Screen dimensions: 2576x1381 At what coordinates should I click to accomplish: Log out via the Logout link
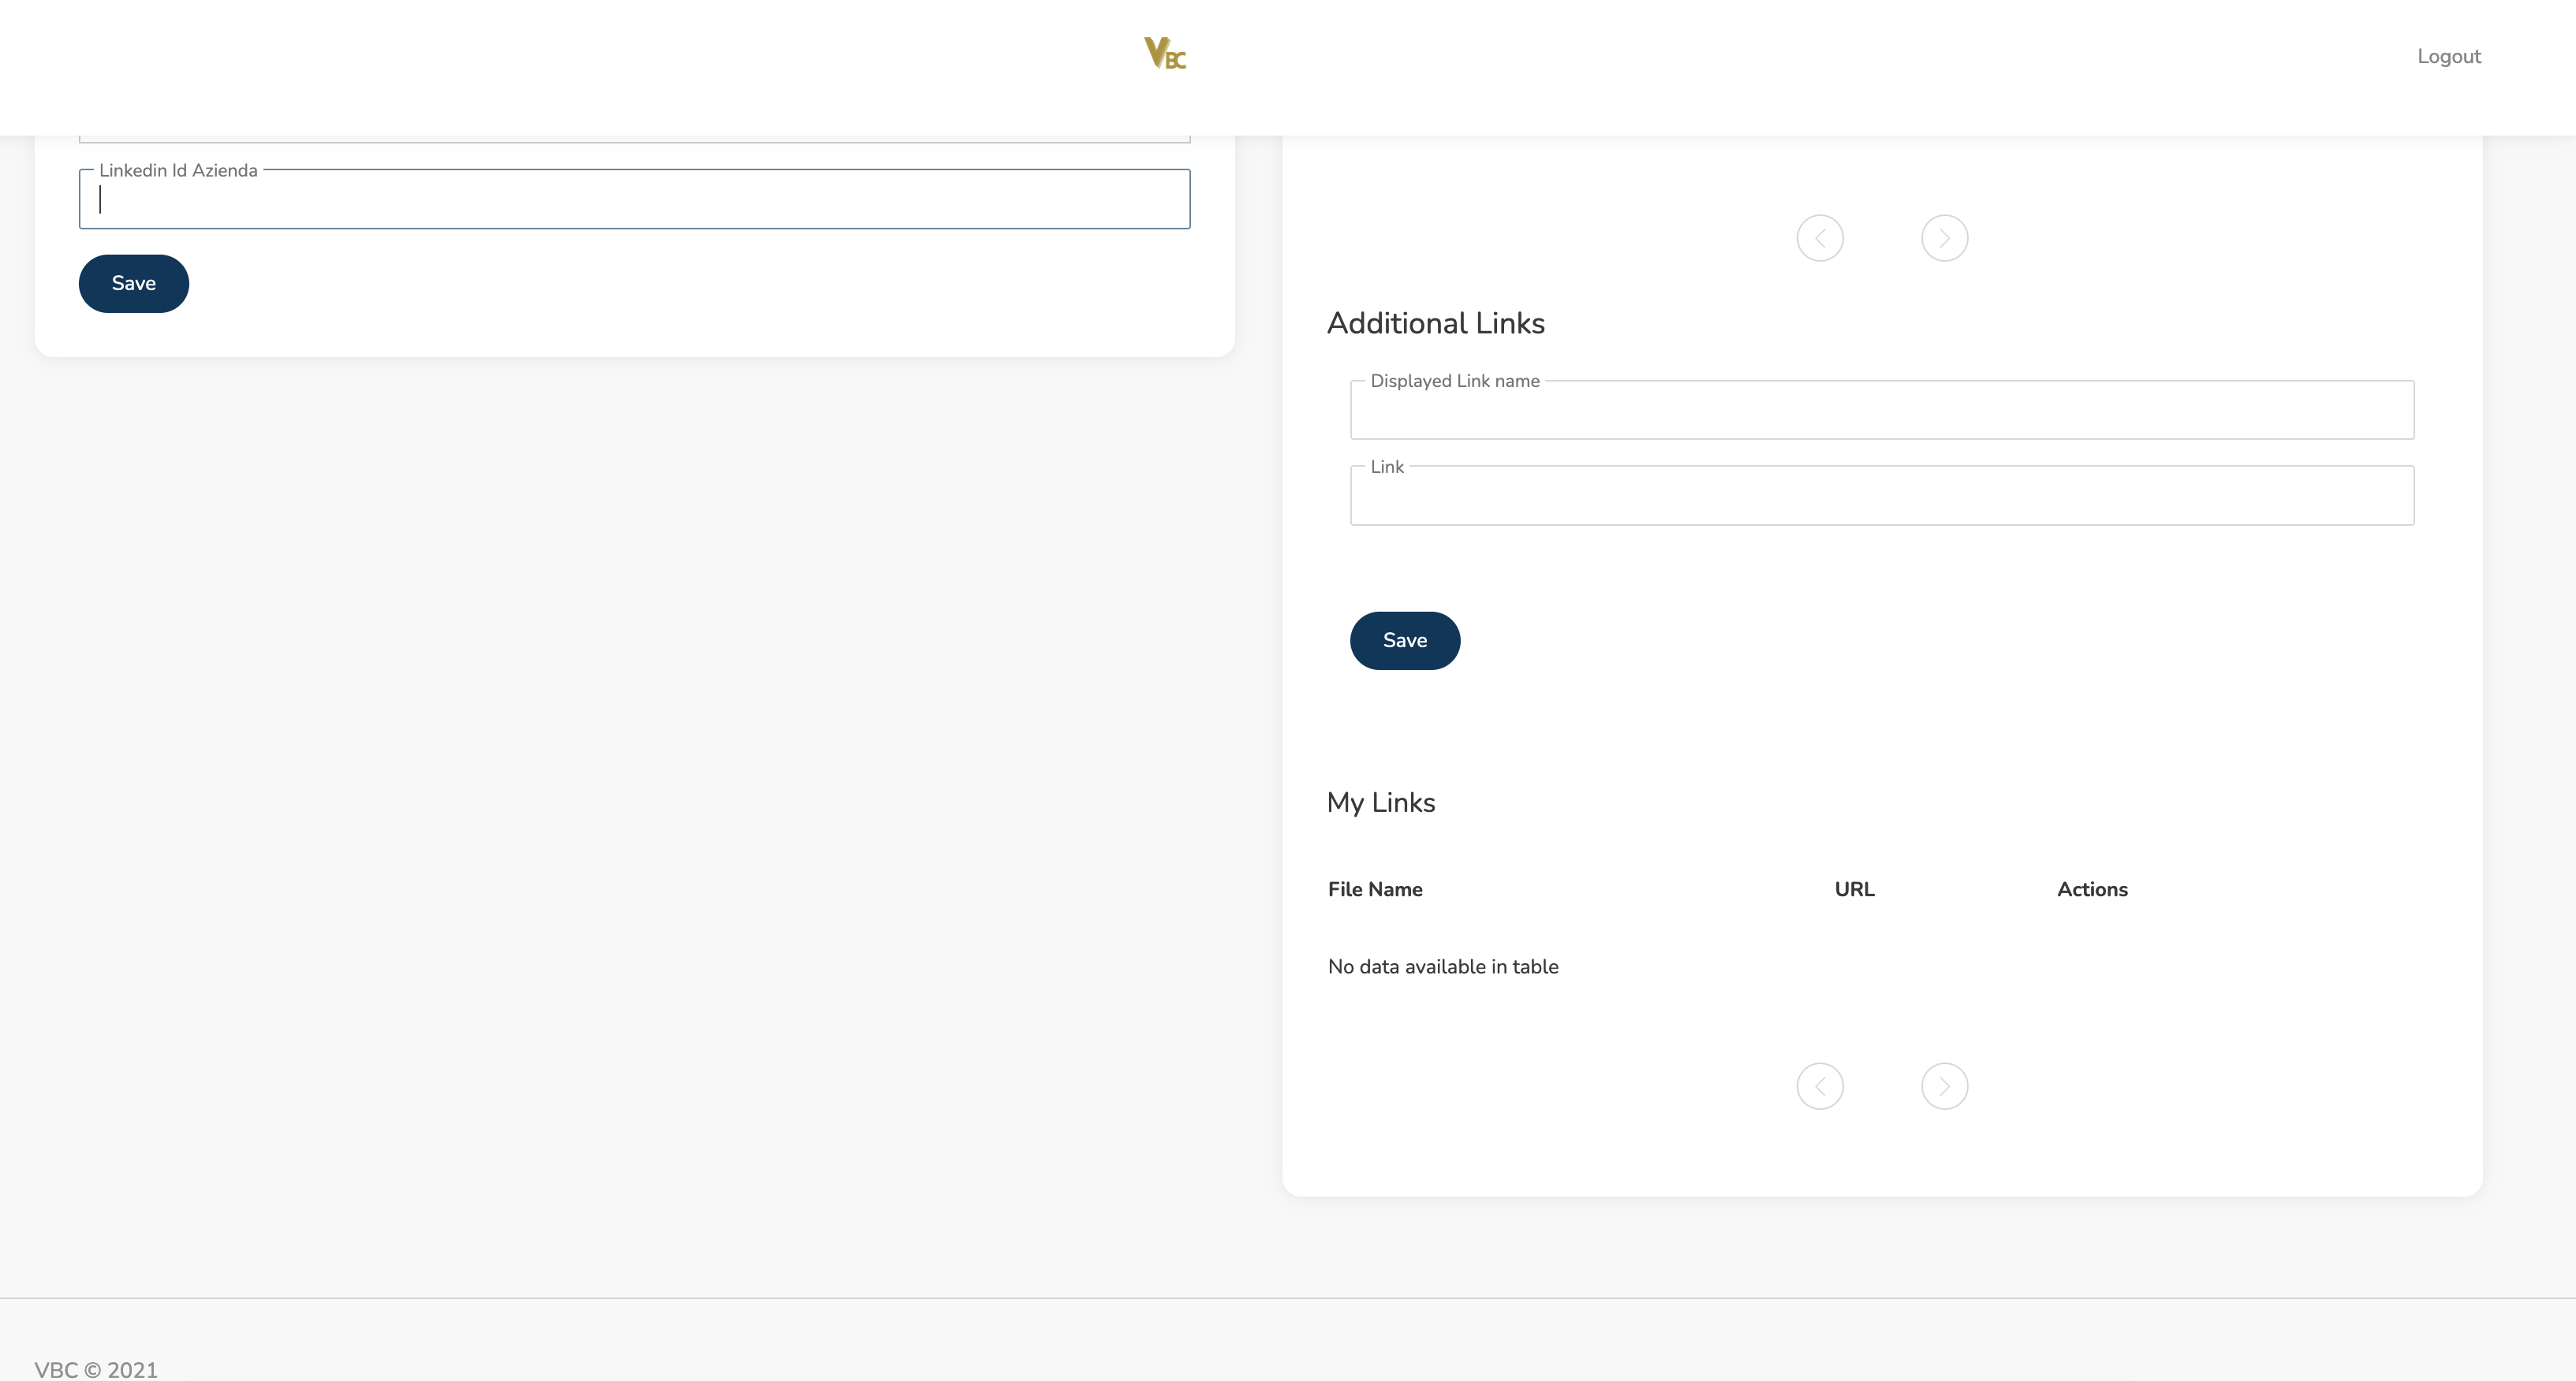click(x=2448, y=56)
